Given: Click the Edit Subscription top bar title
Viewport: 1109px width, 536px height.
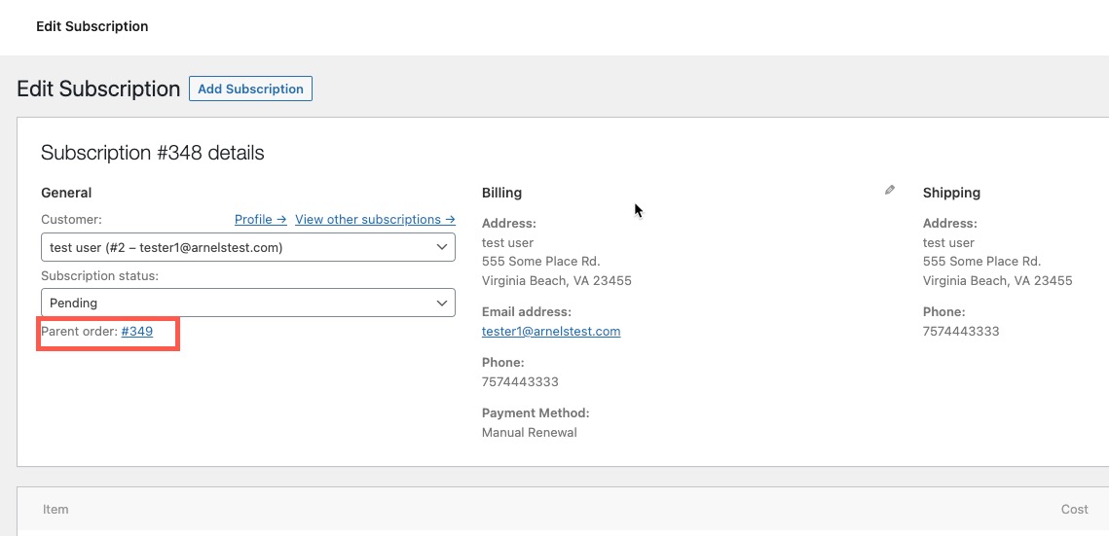Looking at the screenshot, I should (92, 26).
